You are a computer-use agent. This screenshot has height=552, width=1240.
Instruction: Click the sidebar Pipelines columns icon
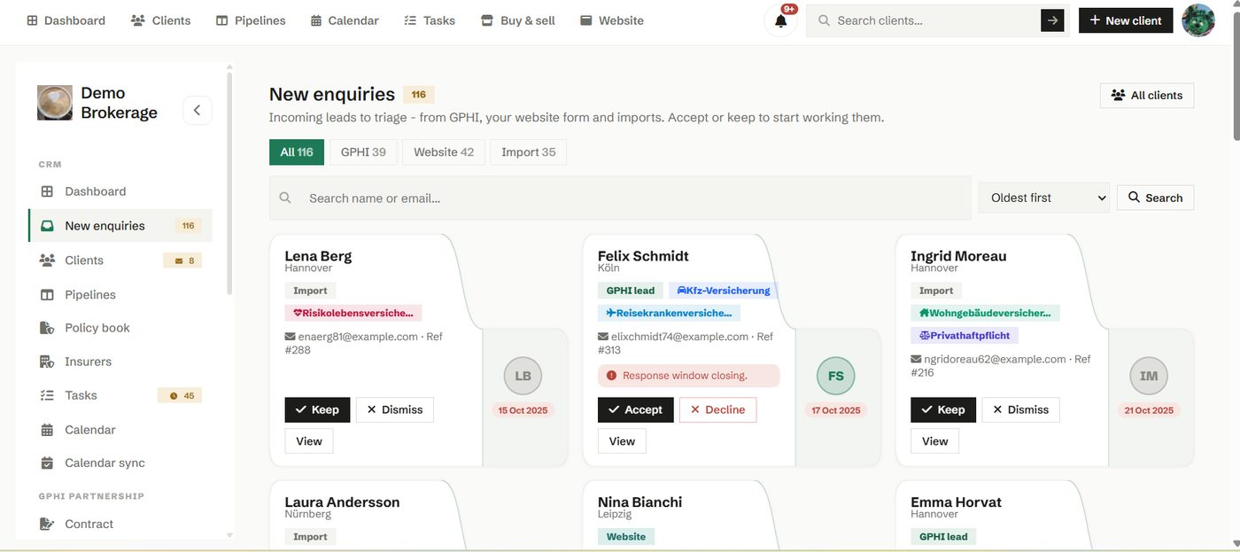coord(47,295)
